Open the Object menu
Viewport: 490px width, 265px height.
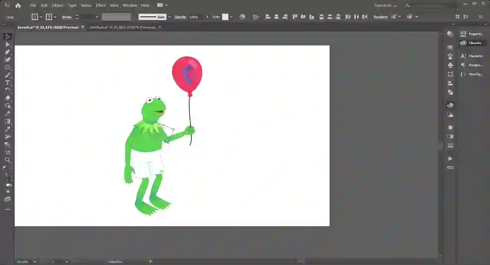point(58,5)
